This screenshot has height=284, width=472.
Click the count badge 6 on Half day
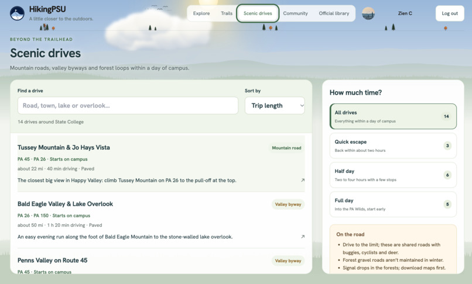[447, 175]
